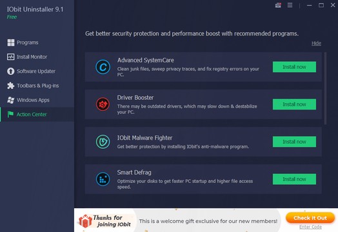338x232 pixels.
Task: Install IObit Malware Fighter now
Action: tap(294, 142)
